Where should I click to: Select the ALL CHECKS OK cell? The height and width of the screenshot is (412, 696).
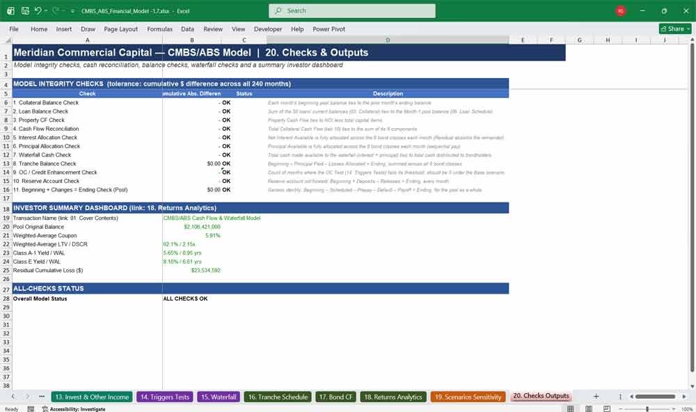click(192, 299)
